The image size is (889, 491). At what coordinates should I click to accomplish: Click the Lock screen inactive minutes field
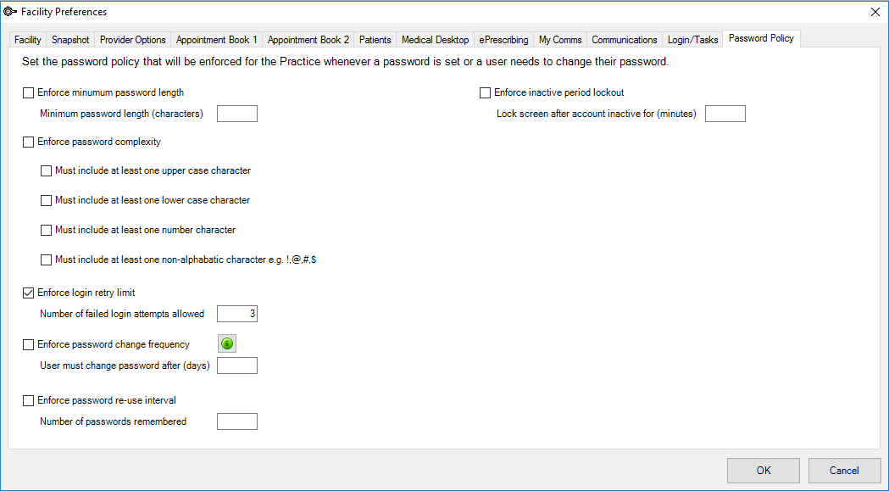point(725,114)
